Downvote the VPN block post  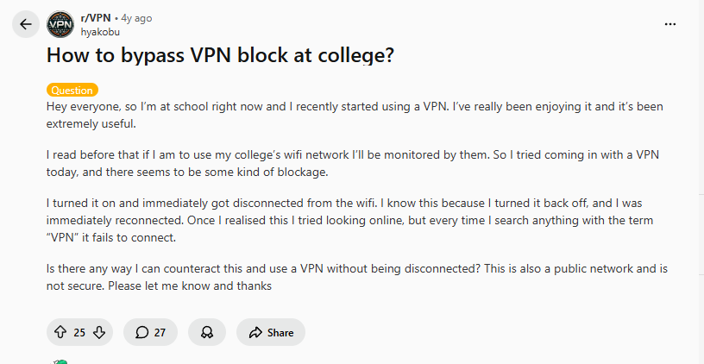[99, 332]
